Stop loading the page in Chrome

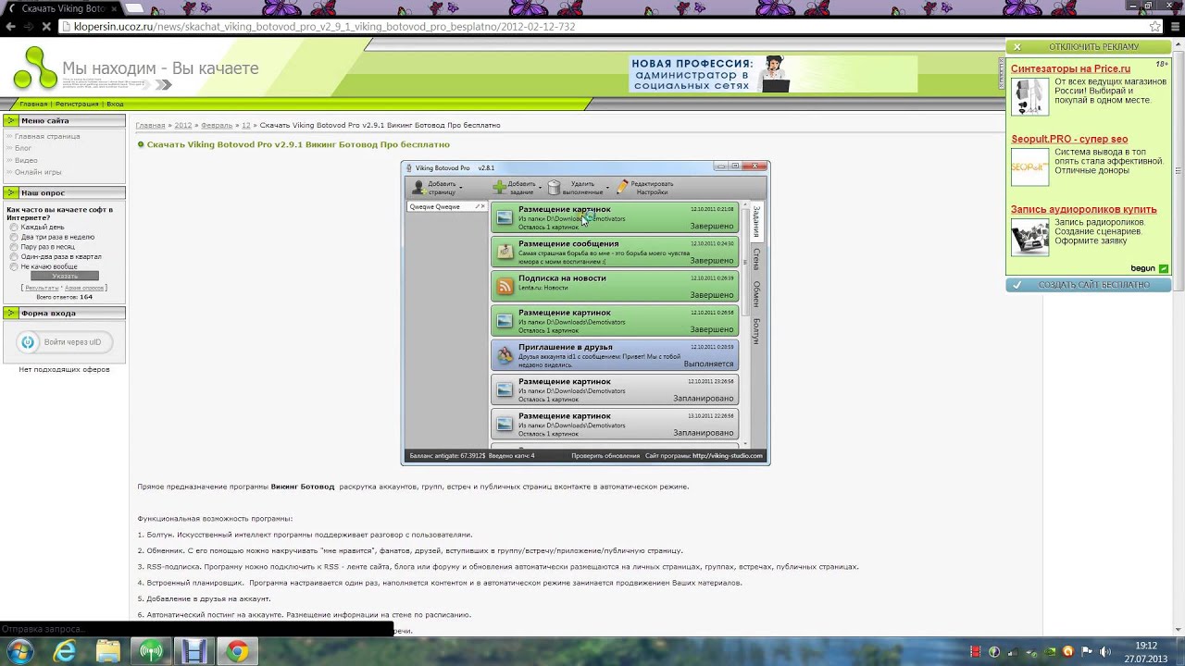point(45,27)
